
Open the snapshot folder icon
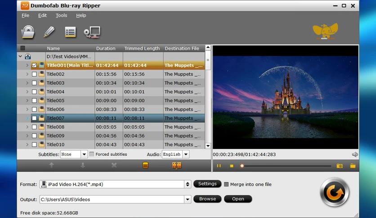[x=353, y=166]
